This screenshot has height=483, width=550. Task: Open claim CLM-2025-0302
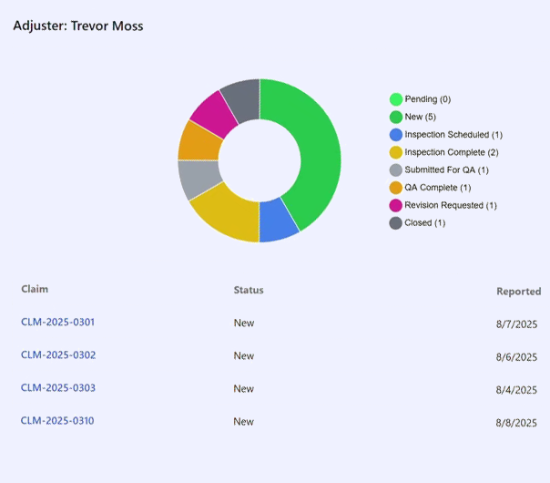(57, 355)
